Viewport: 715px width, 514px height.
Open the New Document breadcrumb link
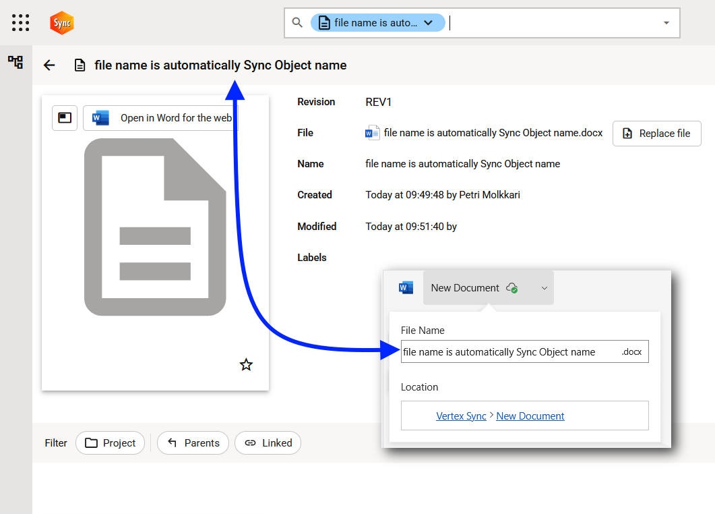pos(530,416)
